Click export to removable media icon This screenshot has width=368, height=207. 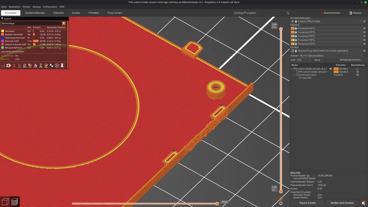363,203
